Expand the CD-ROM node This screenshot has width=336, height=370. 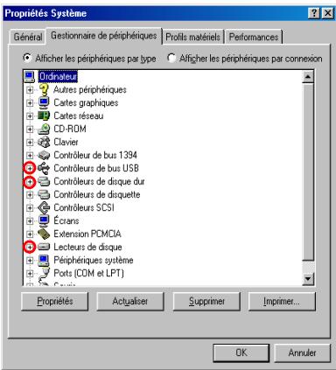[x=30, y=129]
